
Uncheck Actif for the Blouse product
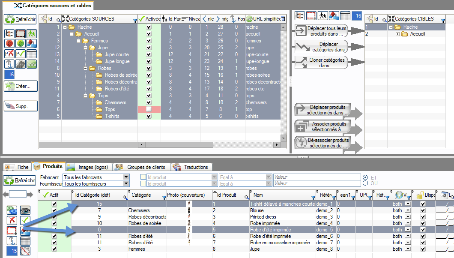[x=54, y=210]
